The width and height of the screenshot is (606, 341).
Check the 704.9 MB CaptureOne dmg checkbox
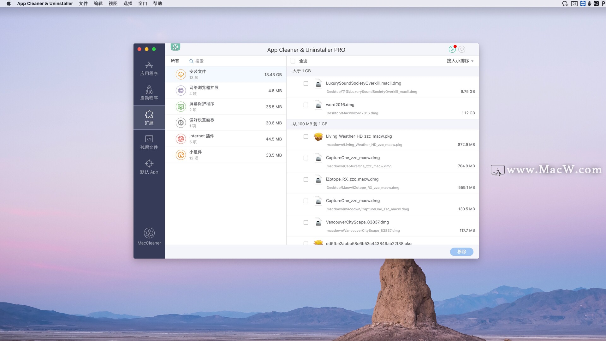coord(306,158)
